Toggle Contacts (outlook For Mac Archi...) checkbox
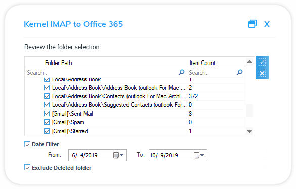 click(47, 96)
